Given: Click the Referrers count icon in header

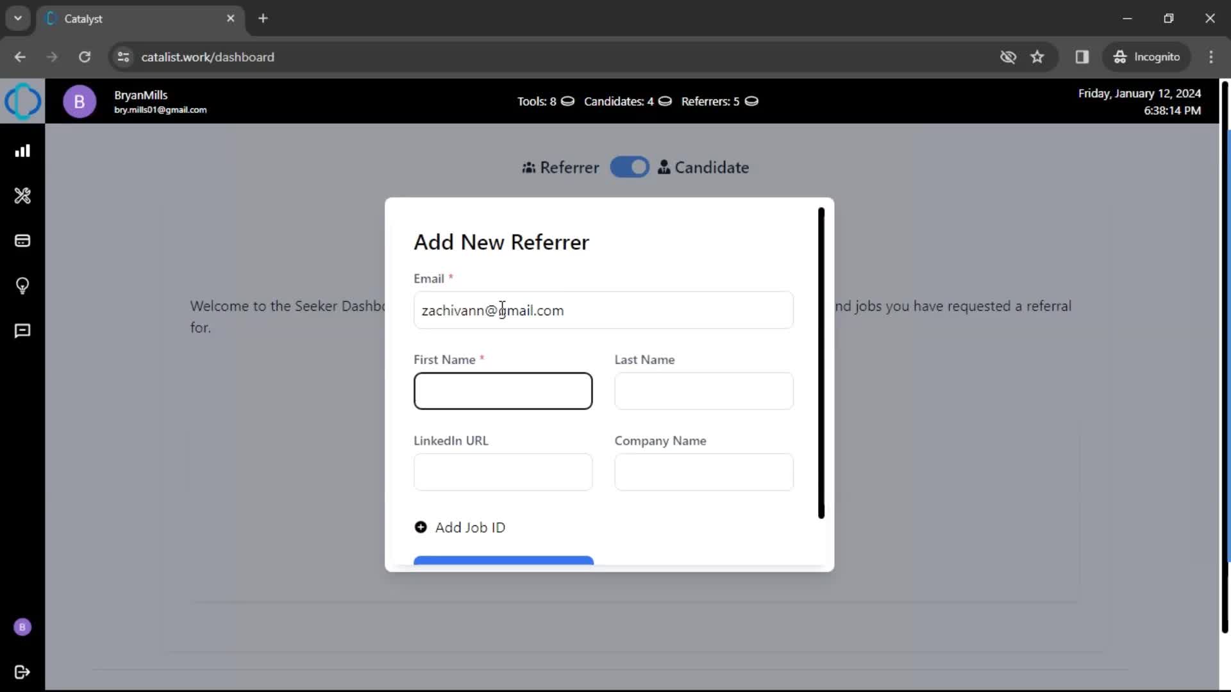Looking at the screenshot, I should (753, 101).
